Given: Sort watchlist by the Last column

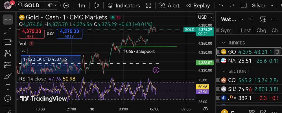Looking at the screenshot, I should (246, 31).
